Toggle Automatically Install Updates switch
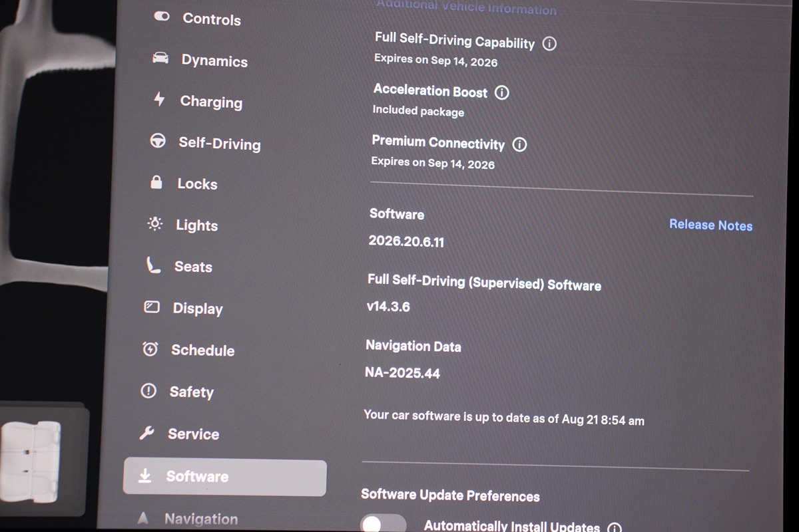 pos(384,523)
